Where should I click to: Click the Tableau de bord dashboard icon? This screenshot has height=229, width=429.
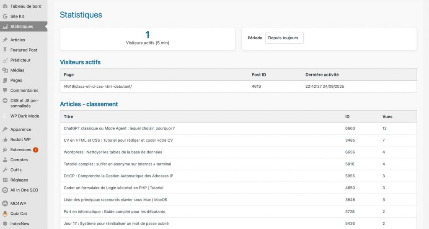click(5, 6)
